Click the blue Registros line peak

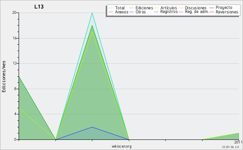[x=92, y=127]
